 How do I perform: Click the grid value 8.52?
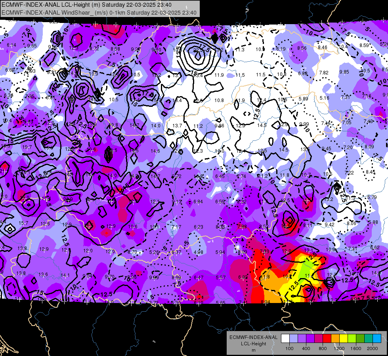coord(264,227)
